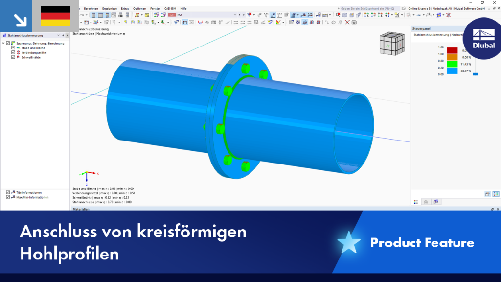Click the rainbow color results icon
Viewport: 501px width, 282px height.
278,23
